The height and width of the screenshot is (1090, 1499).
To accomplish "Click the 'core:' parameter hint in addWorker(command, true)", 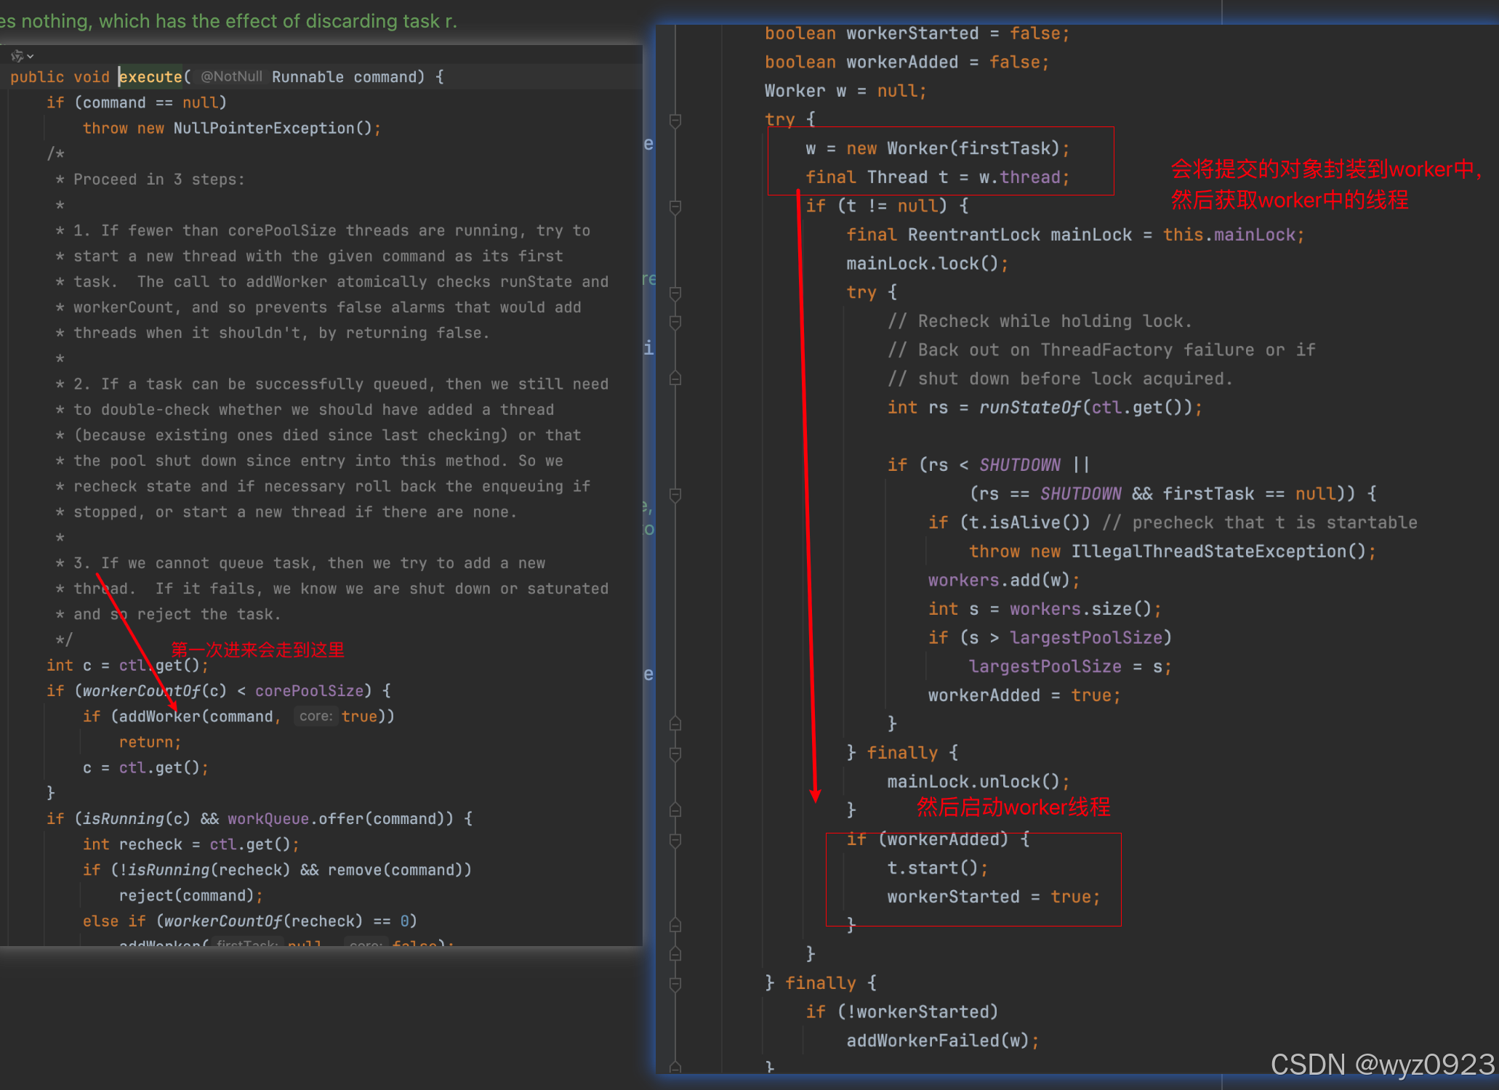I will point(316,716).
